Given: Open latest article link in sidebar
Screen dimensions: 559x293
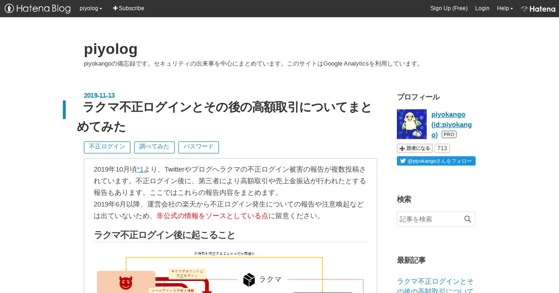Looking at the screenshot, I should tap(435, 286).
